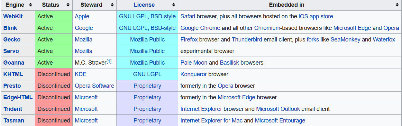This screenshot has width=402, height=126.
Task: Follow Microsoft link in Trident row
Action: tap(86, 109)
